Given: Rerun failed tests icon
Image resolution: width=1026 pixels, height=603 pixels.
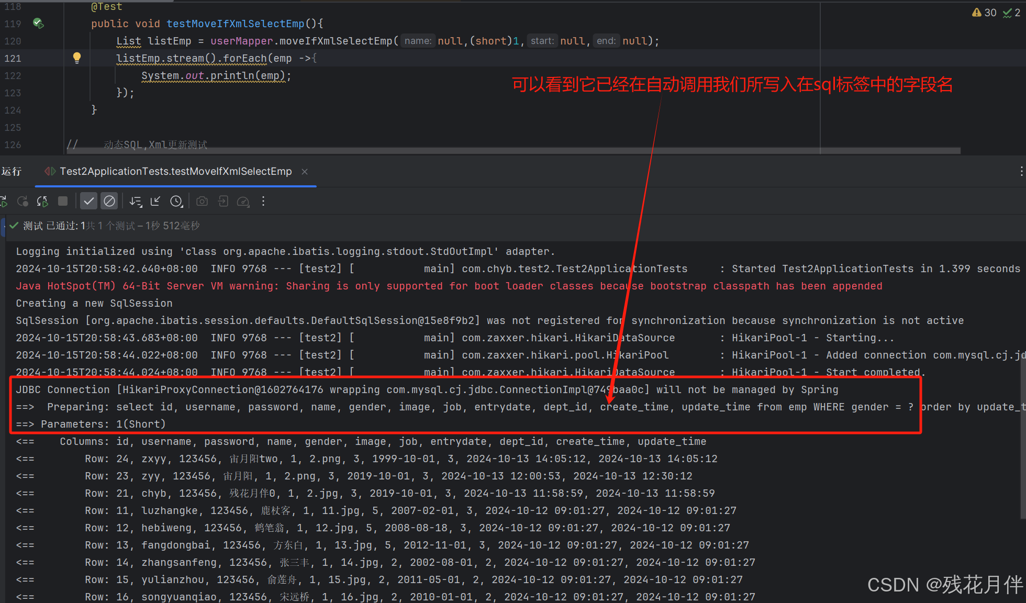Looking at the screenshot, I should [x=23, y=202].
